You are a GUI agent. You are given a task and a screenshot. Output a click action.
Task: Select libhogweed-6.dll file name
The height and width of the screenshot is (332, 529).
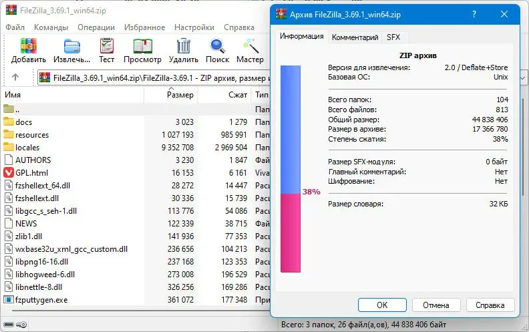pyautogui.click(x=45, y=275)
